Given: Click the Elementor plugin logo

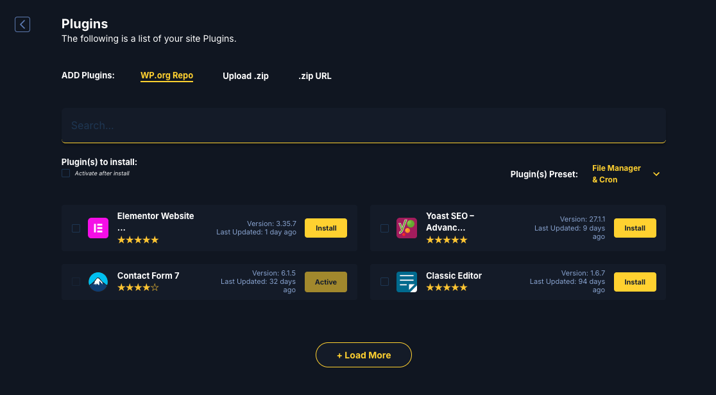Looking at the screenshot, I should point(98,228).
